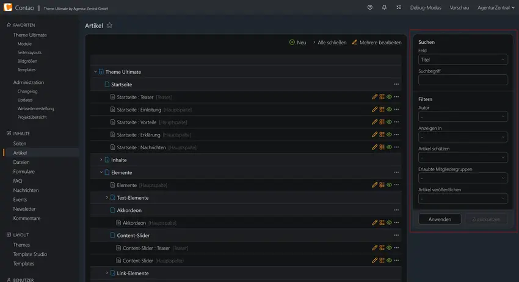Click the Suchbegriff input field
519x282 pixels.
(x=463, y=80)
